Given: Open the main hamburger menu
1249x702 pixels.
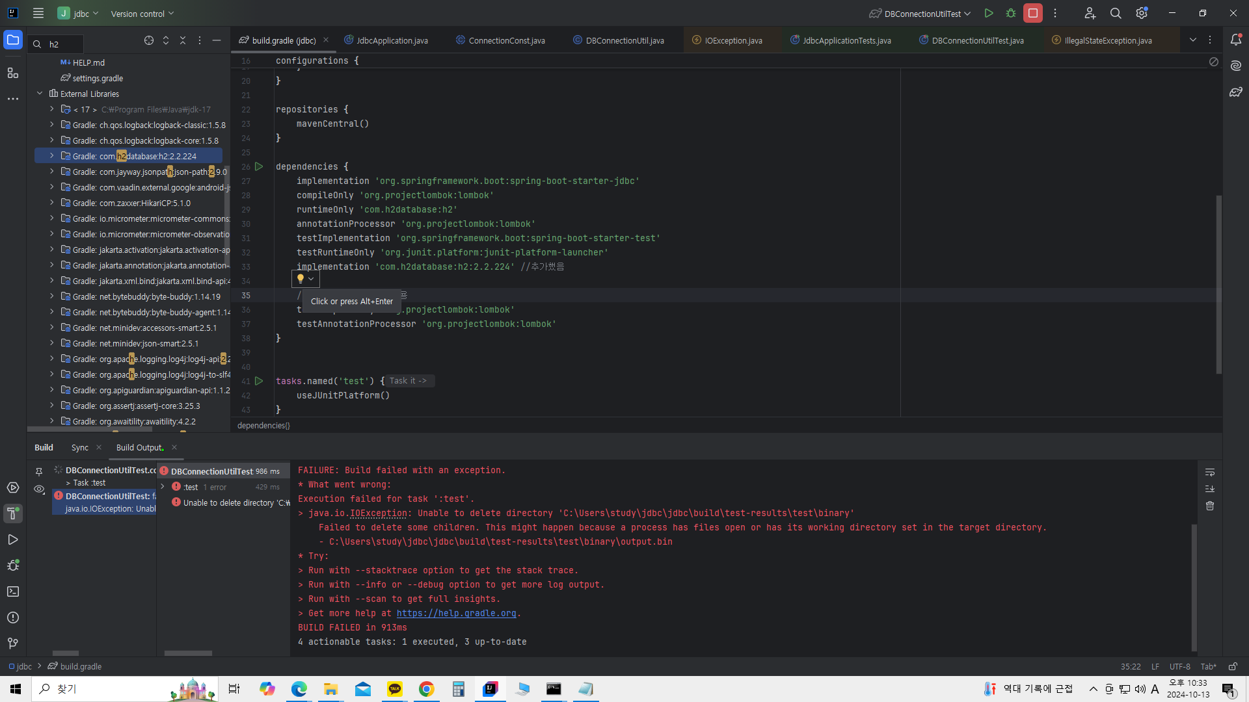Looking at the screenshot, I should pos(38,13).
